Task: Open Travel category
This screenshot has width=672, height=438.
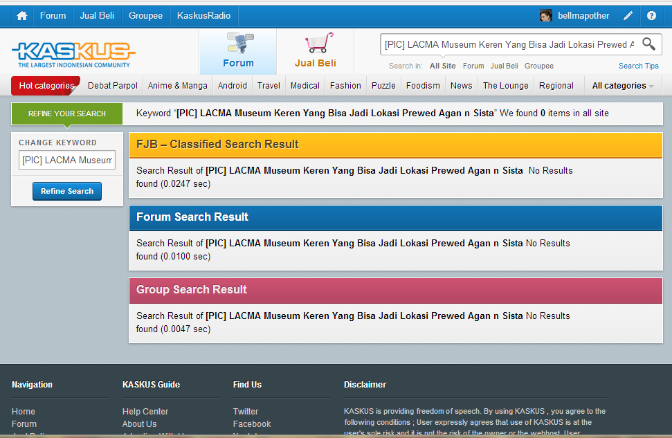Action: click(x=269, y=86)
